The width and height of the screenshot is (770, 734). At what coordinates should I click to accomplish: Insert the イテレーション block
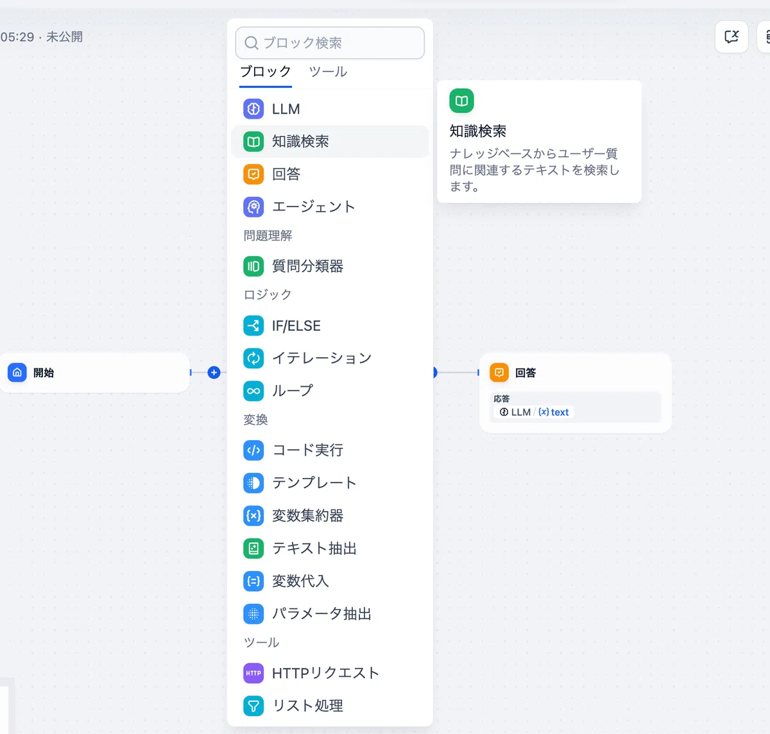[x=330, y=358]
